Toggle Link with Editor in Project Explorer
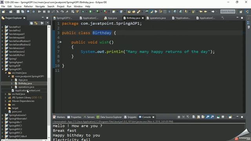The image size is (251, 141). coord(36,23)
